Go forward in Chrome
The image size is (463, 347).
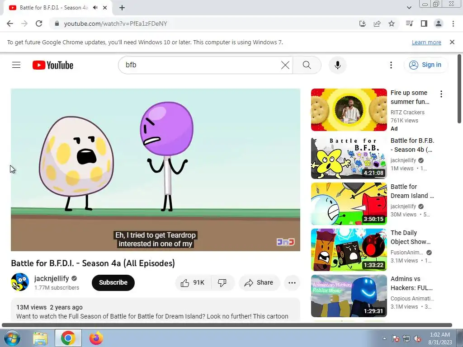24,23
